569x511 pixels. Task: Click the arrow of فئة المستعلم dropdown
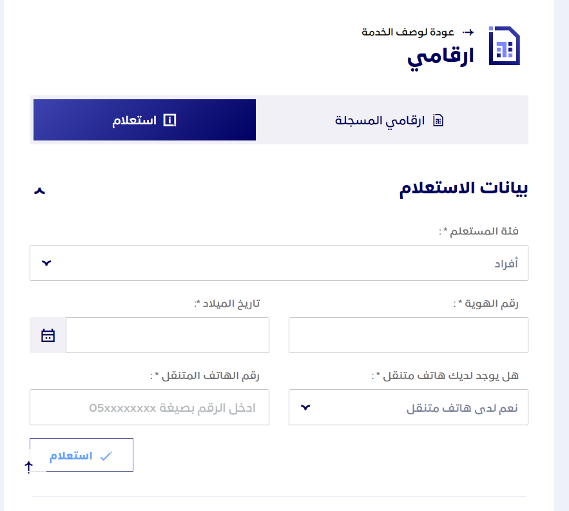tap(46, 263)
